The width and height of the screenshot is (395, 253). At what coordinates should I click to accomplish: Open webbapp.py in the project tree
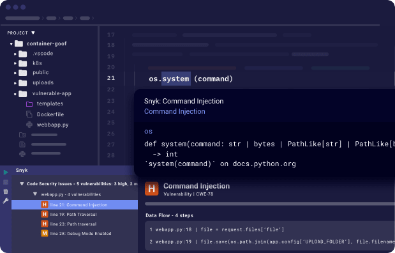pyautogui.click(x=53, y=125)
